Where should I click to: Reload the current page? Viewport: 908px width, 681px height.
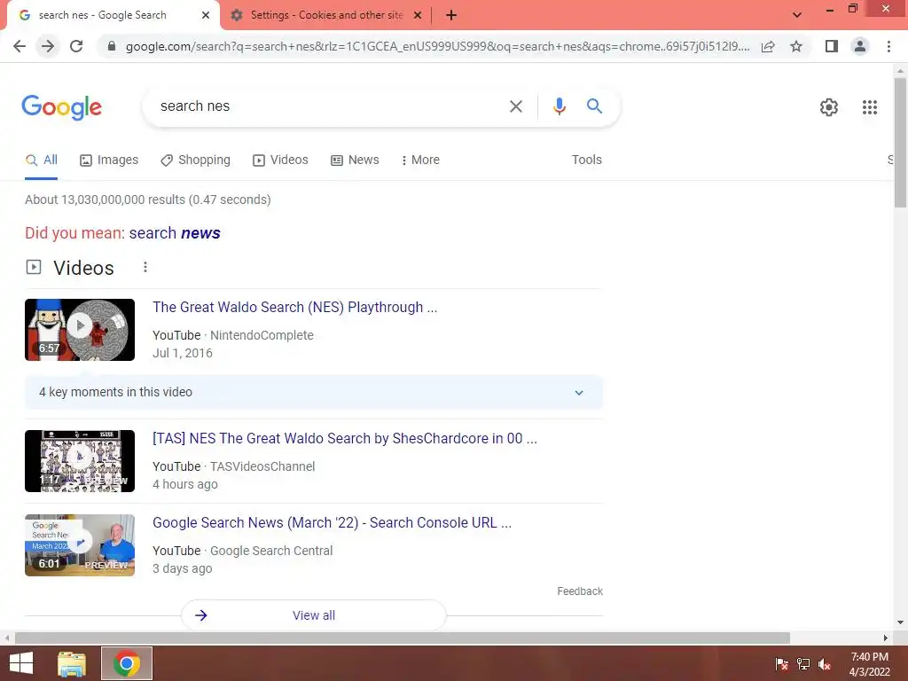pos(76,46)
